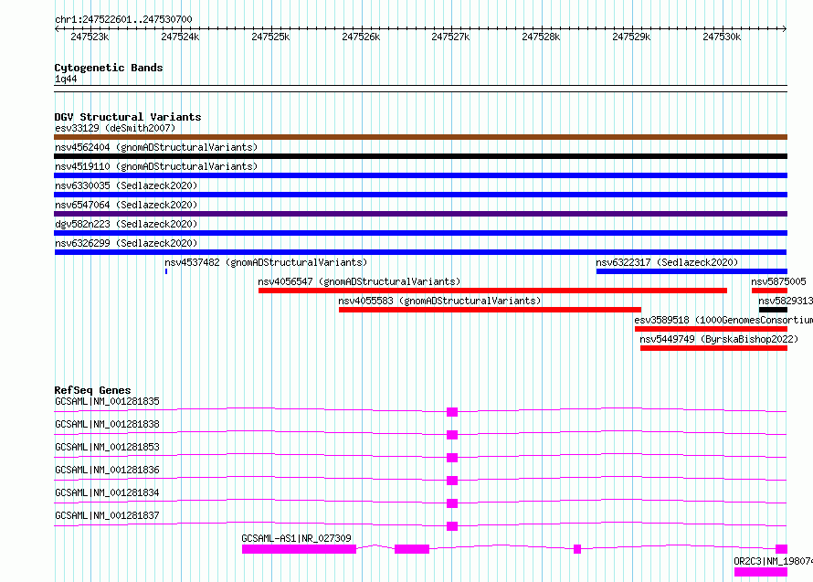
Task: Click the OR2C3 magenta exon block
Action: coord(761,572)
